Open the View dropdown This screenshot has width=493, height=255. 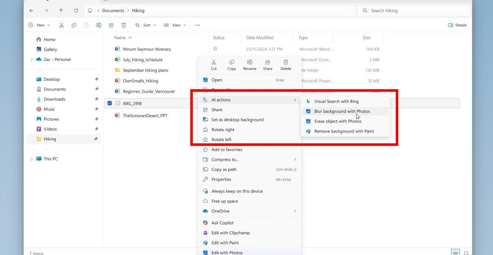(x=173, y=25)
